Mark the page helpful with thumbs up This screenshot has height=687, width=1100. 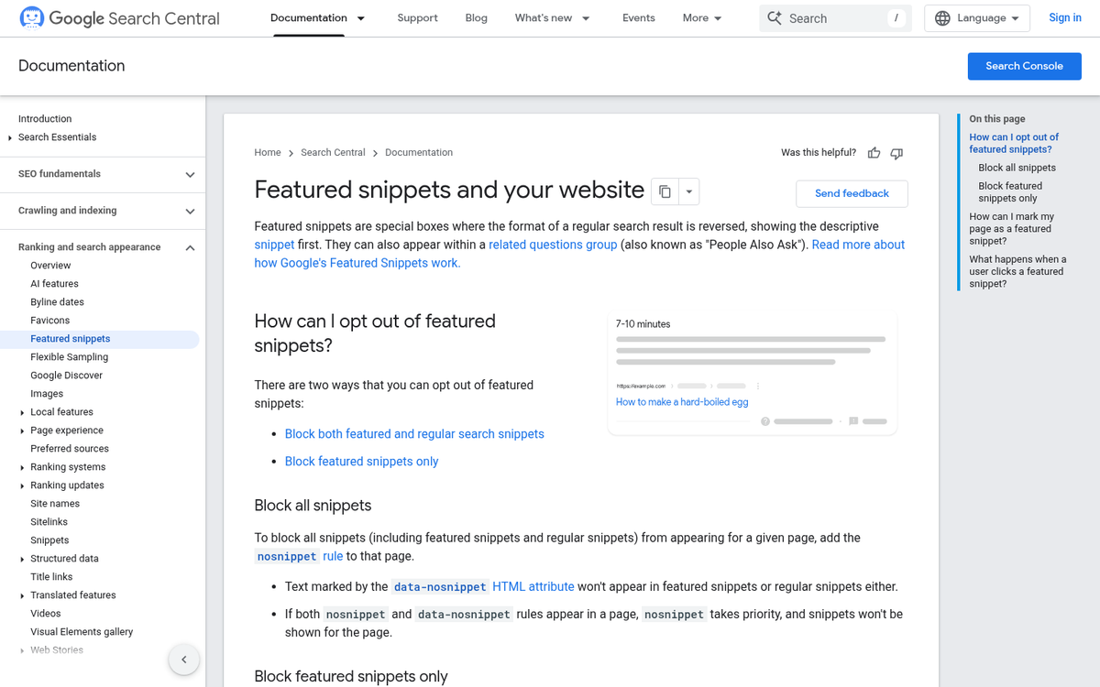(x=874, y=152)
